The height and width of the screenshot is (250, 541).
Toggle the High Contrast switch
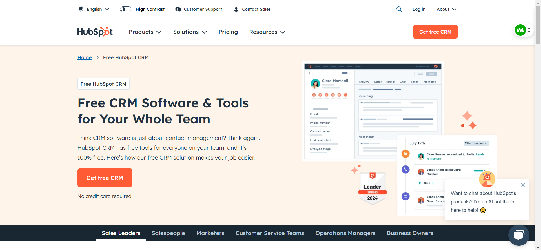[126, 9]
